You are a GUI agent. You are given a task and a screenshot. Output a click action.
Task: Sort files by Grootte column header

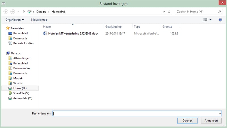(x=167, y=27)
